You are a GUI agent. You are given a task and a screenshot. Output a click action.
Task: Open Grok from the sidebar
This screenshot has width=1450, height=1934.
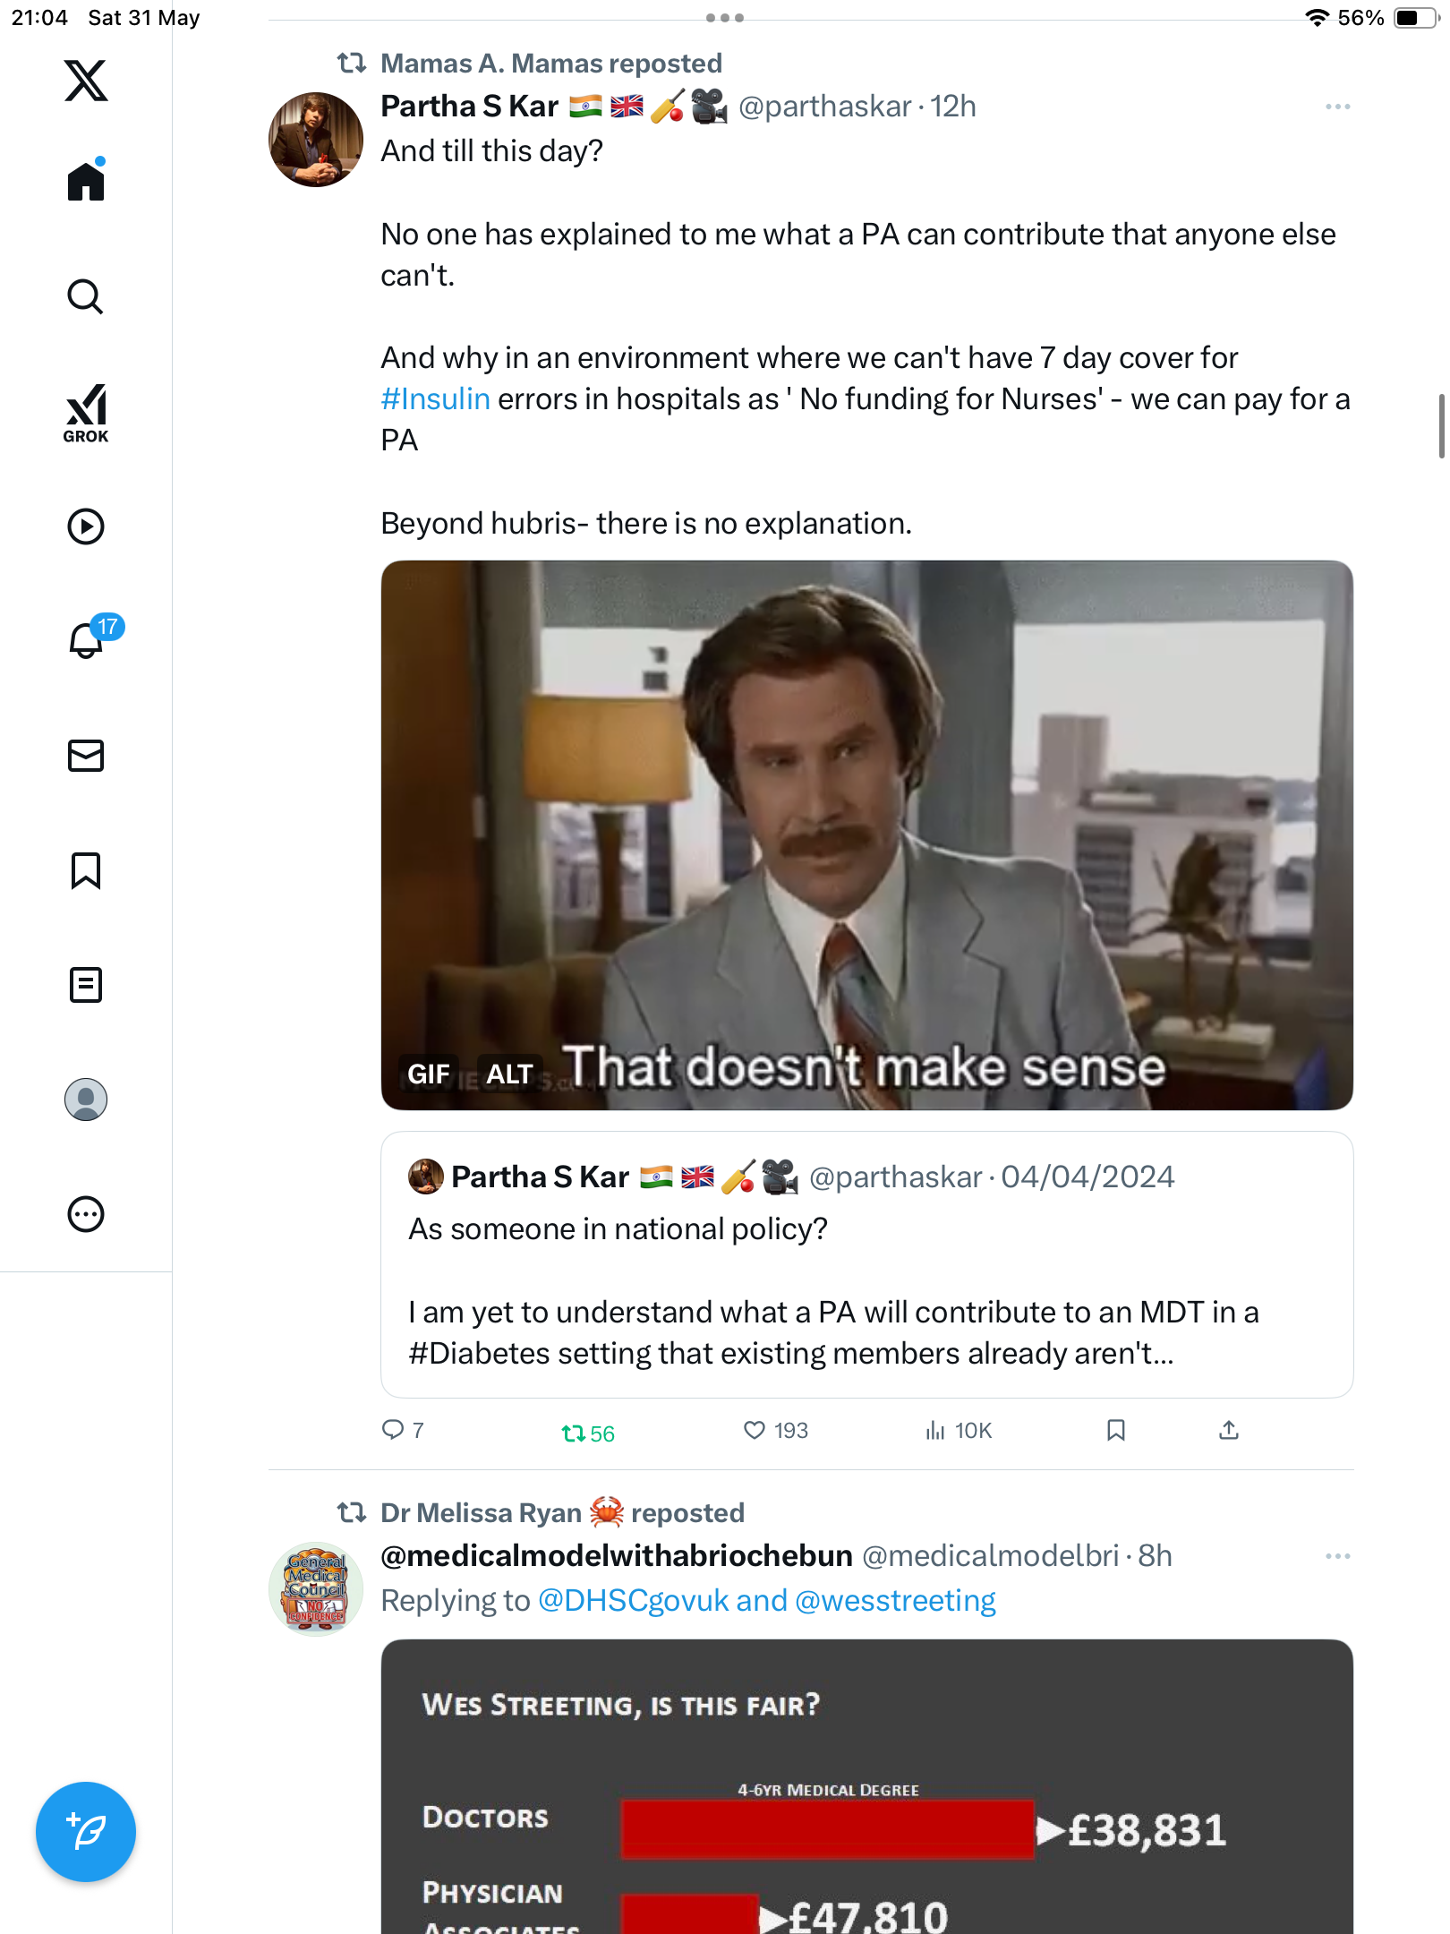pos(86,413)
